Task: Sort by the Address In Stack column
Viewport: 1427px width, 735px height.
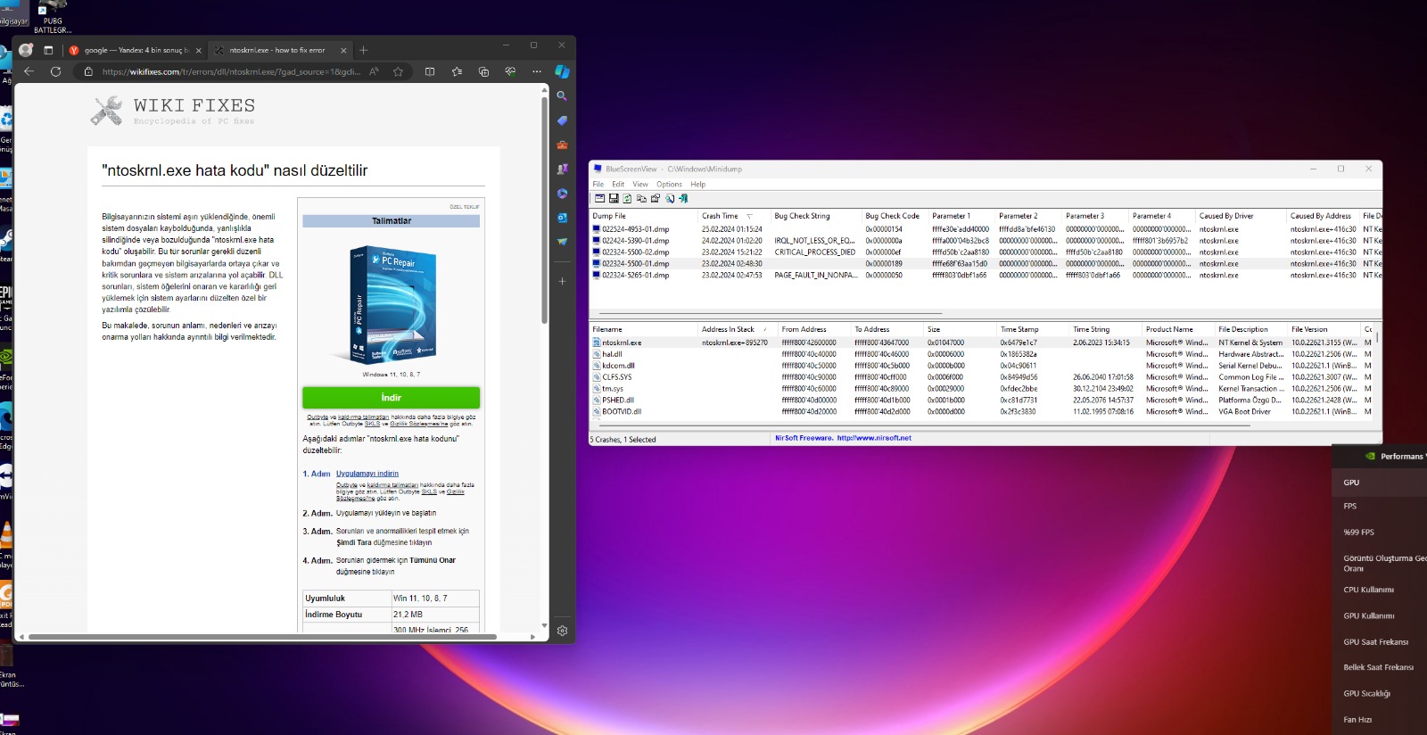Action: [x=728, y=329]
